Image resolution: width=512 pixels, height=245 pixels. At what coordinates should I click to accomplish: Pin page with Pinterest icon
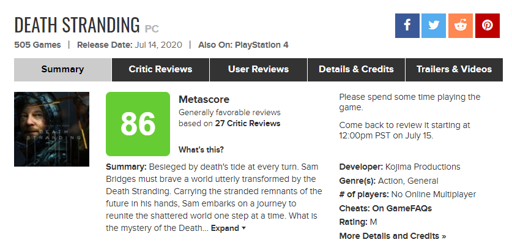coord(488,25)
